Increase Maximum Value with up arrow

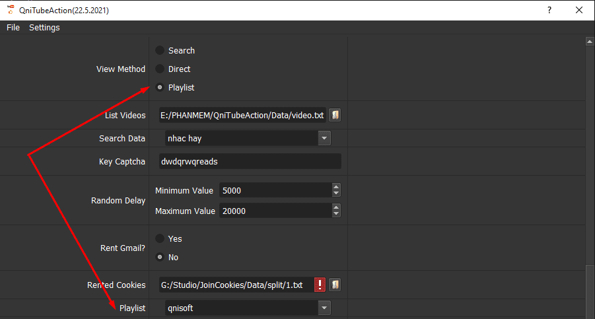[x=336, y=207]
